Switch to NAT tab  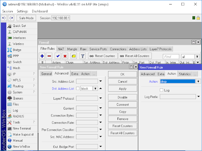pos(61,49)
